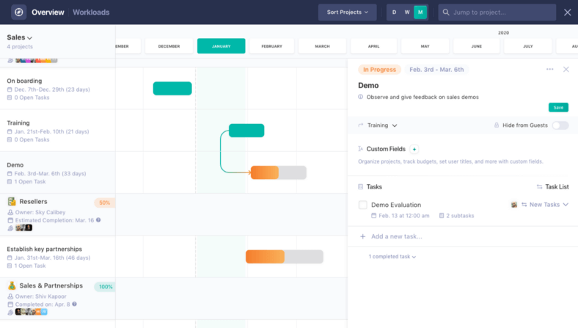Viewport: 578px width, 328px height.
Task: Focus the Jump to project search field
Action: [497, 12]
